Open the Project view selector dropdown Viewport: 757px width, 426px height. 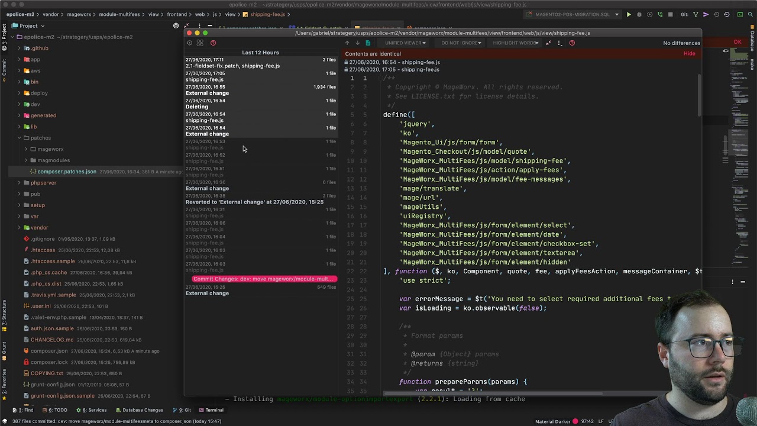coord(28,25)
